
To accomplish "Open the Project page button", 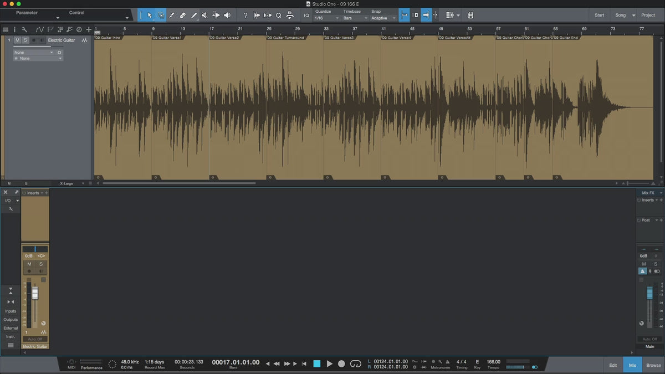I will [648, 15].
